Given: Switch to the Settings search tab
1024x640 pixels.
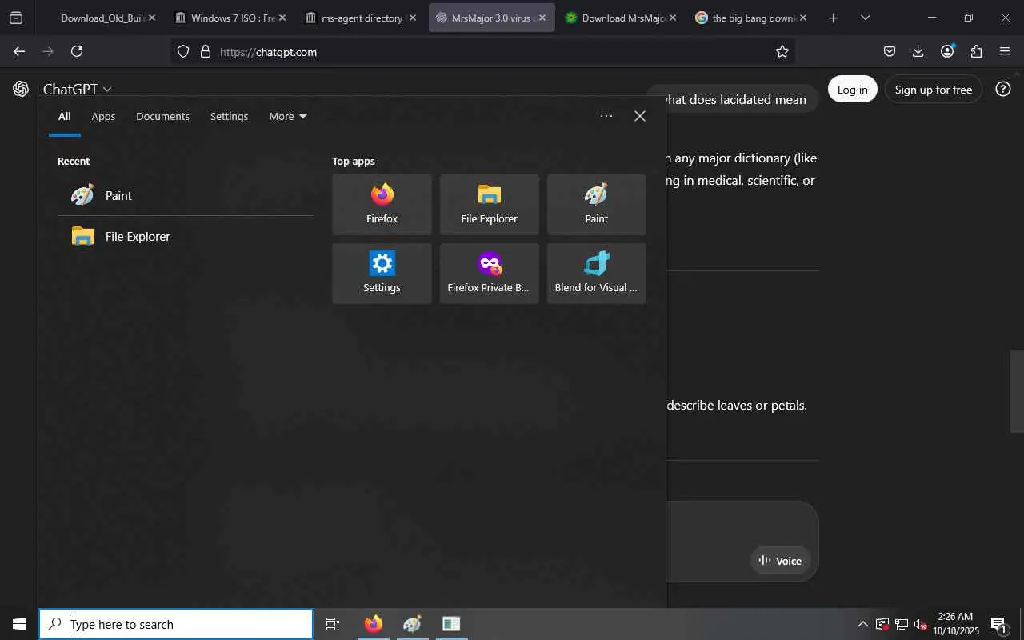Looking at the screenshot, I should click(229, 116).
